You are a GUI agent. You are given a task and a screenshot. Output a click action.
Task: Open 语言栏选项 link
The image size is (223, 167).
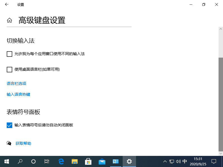pyautogui.click(x=16, y=83)
